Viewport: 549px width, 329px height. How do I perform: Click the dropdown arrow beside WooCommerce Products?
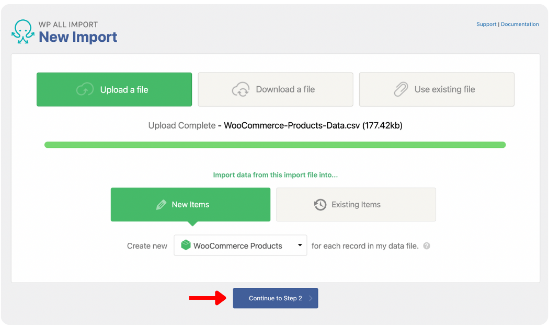pos(300,245)
